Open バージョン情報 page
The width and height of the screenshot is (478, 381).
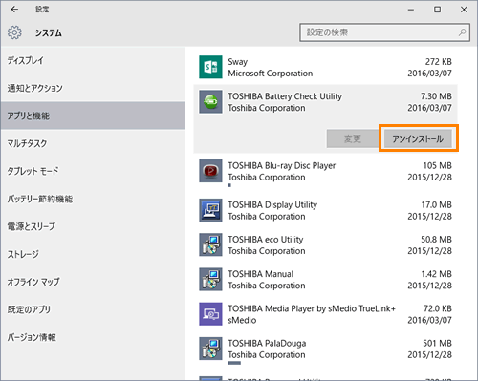coord(93,337)
